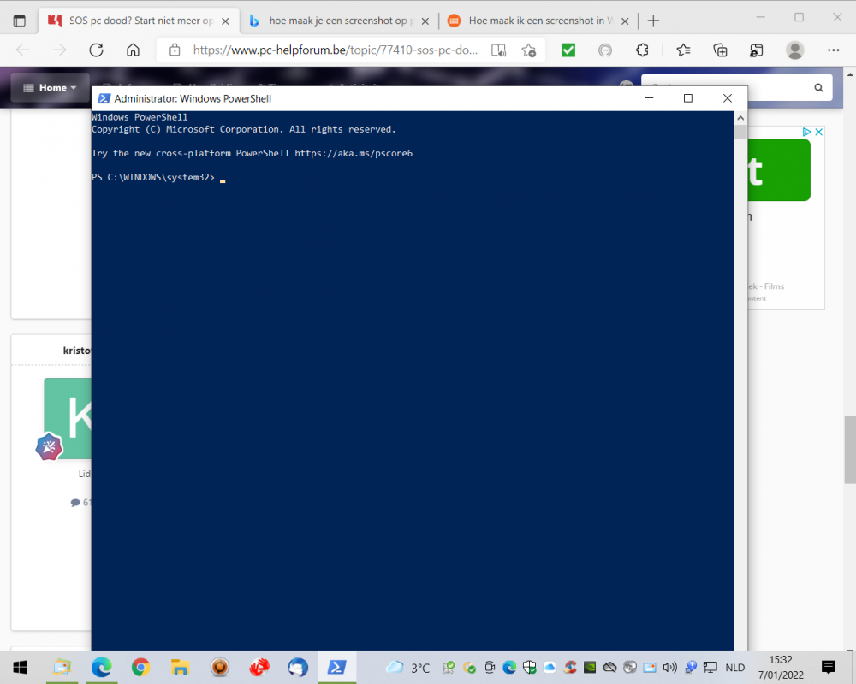Viewport: 856px width, 684px height.
Task: Click the green advertisement banner
Action: (x=779, y=169)
